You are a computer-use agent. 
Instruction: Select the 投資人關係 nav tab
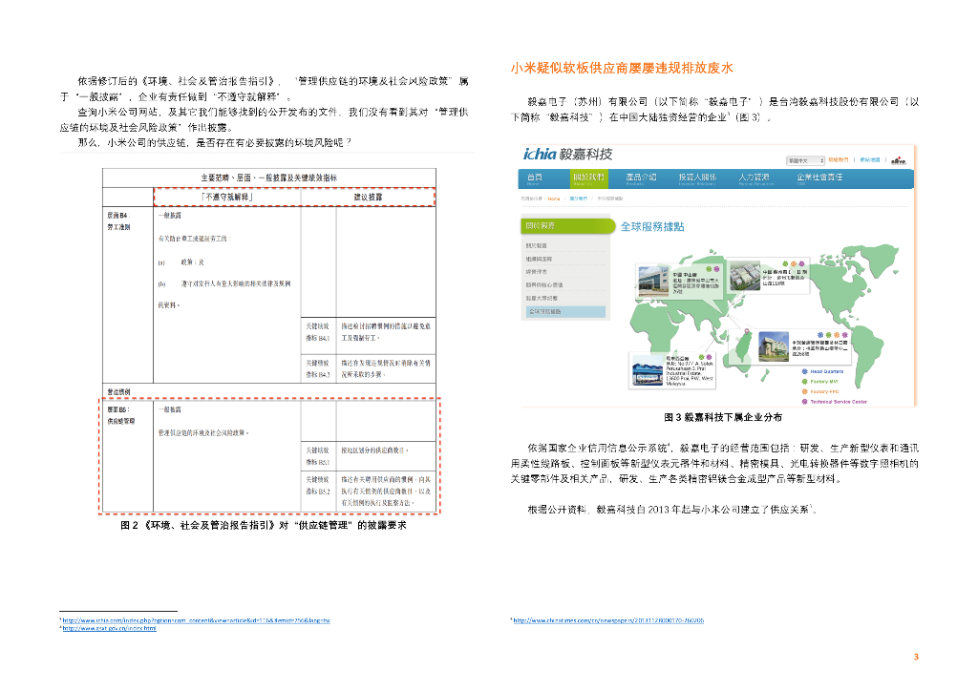697,178
